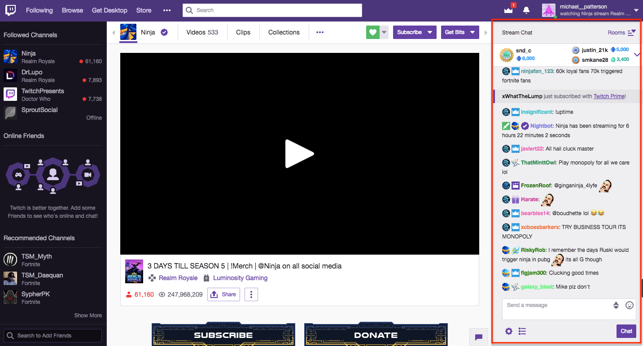
Task: Open DrLupo in Followed Channels
Action: click(53, 76)
